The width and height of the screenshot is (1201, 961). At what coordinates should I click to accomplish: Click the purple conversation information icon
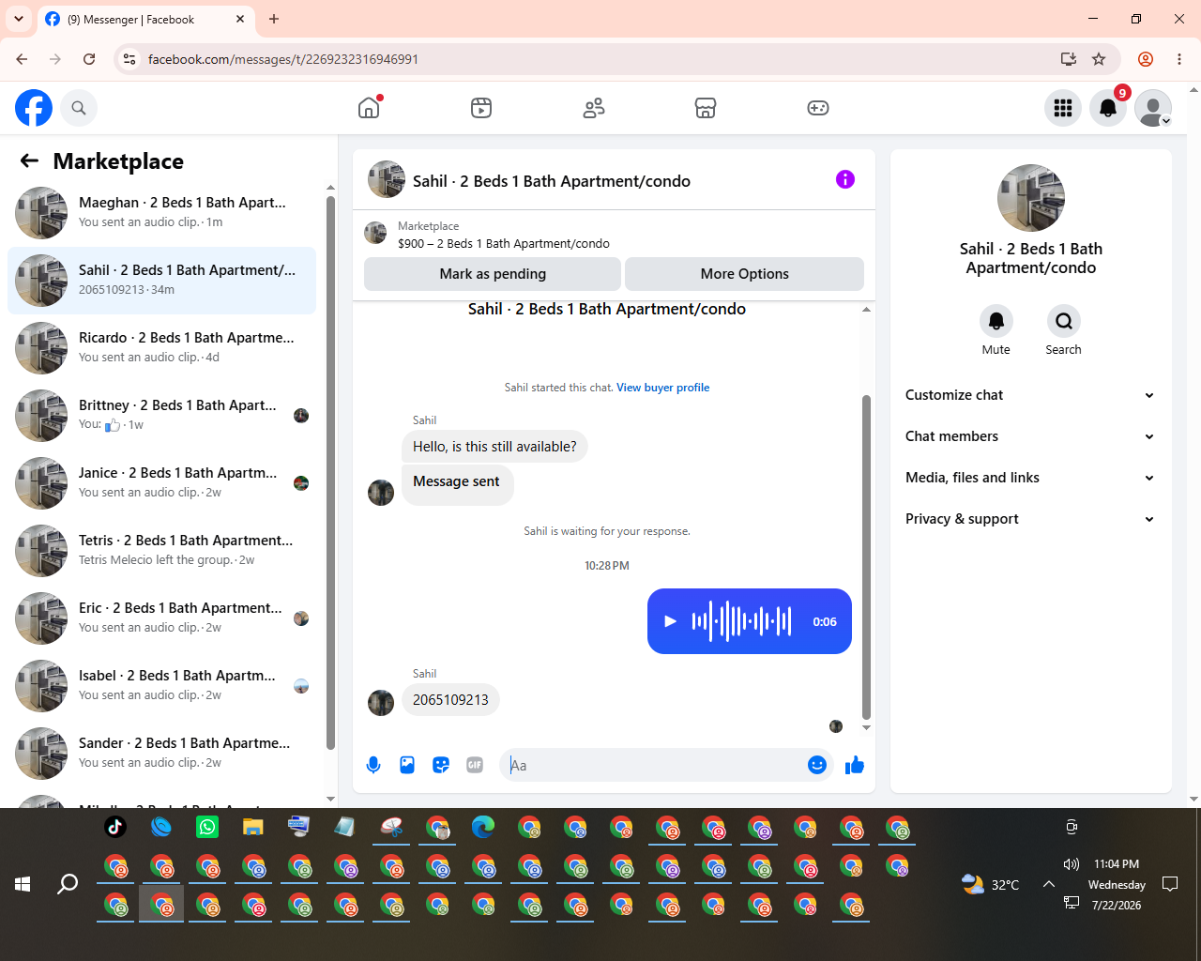(x=845, y=179)
